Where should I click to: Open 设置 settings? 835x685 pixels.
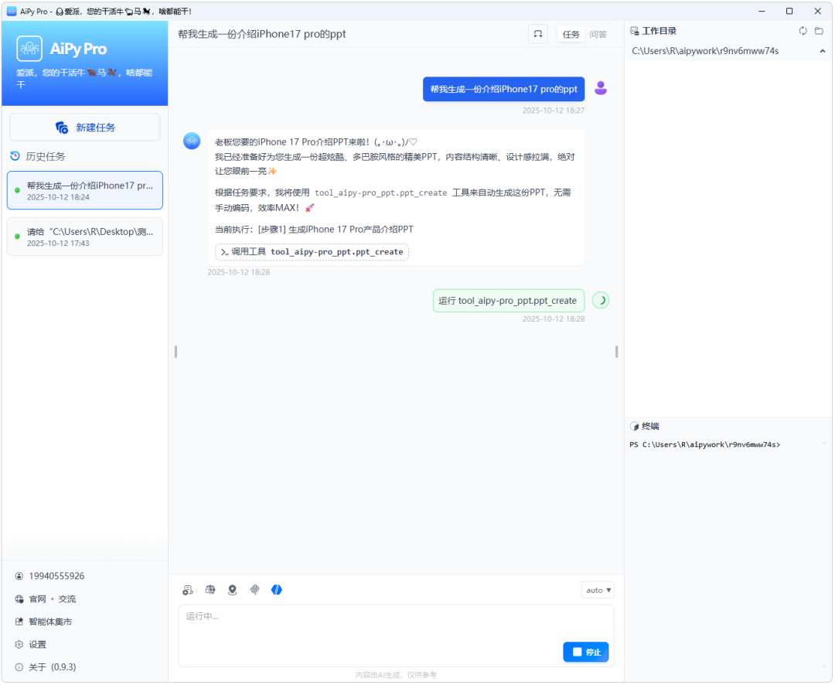coord(37,645)
